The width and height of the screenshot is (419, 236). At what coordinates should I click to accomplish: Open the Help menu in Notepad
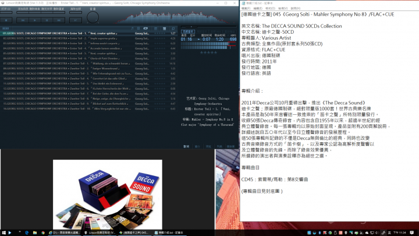[295, 9]
